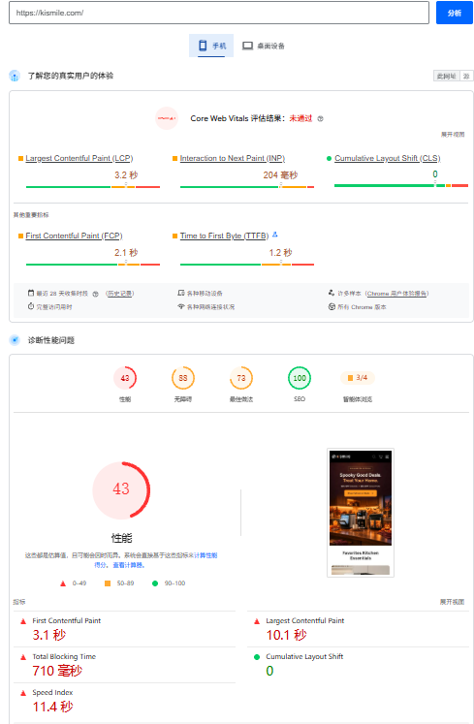Select the 100 SEO score gauge
The width and height of the screenshot is (474, 724).
pyautogui.click(x=300, y=378)
